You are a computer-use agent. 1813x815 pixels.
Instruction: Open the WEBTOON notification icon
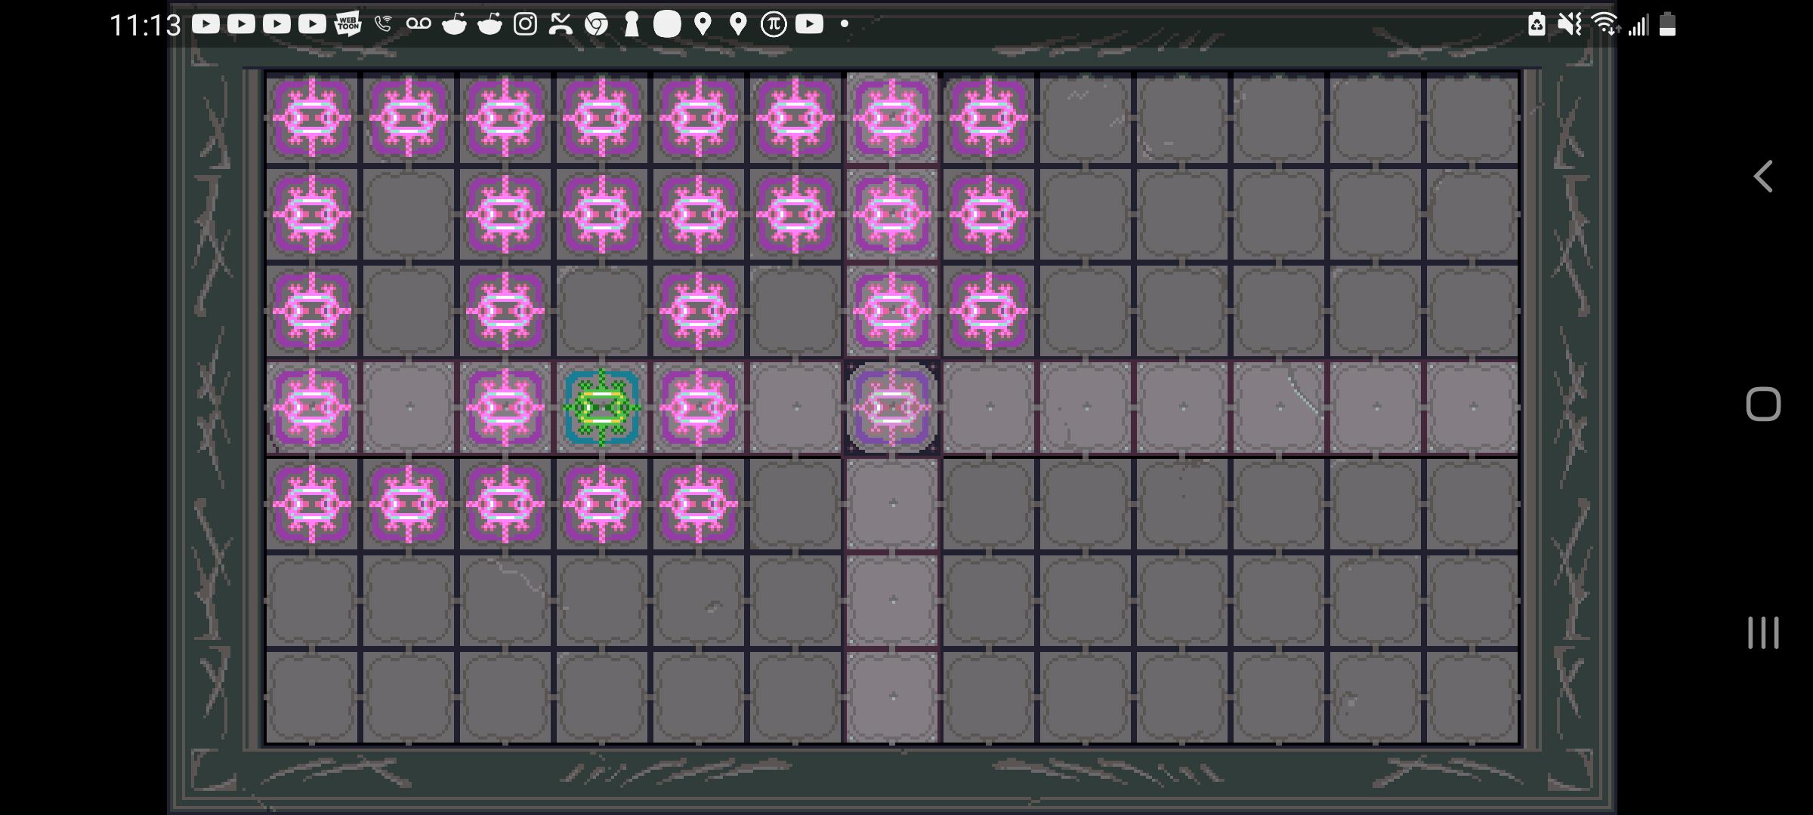click(x=347, y=25)
